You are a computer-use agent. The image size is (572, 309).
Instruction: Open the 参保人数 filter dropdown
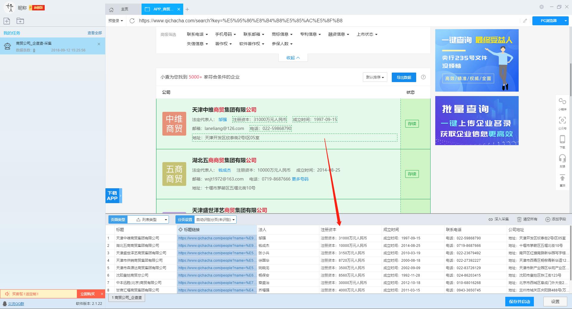pos(282,44)
